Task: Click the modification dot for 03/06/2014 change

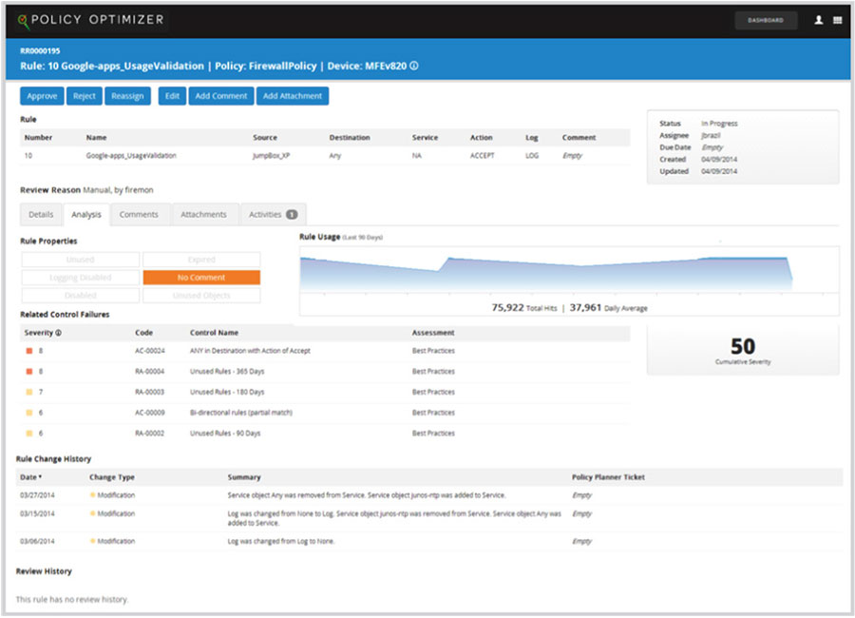Action: click(93, 541)
